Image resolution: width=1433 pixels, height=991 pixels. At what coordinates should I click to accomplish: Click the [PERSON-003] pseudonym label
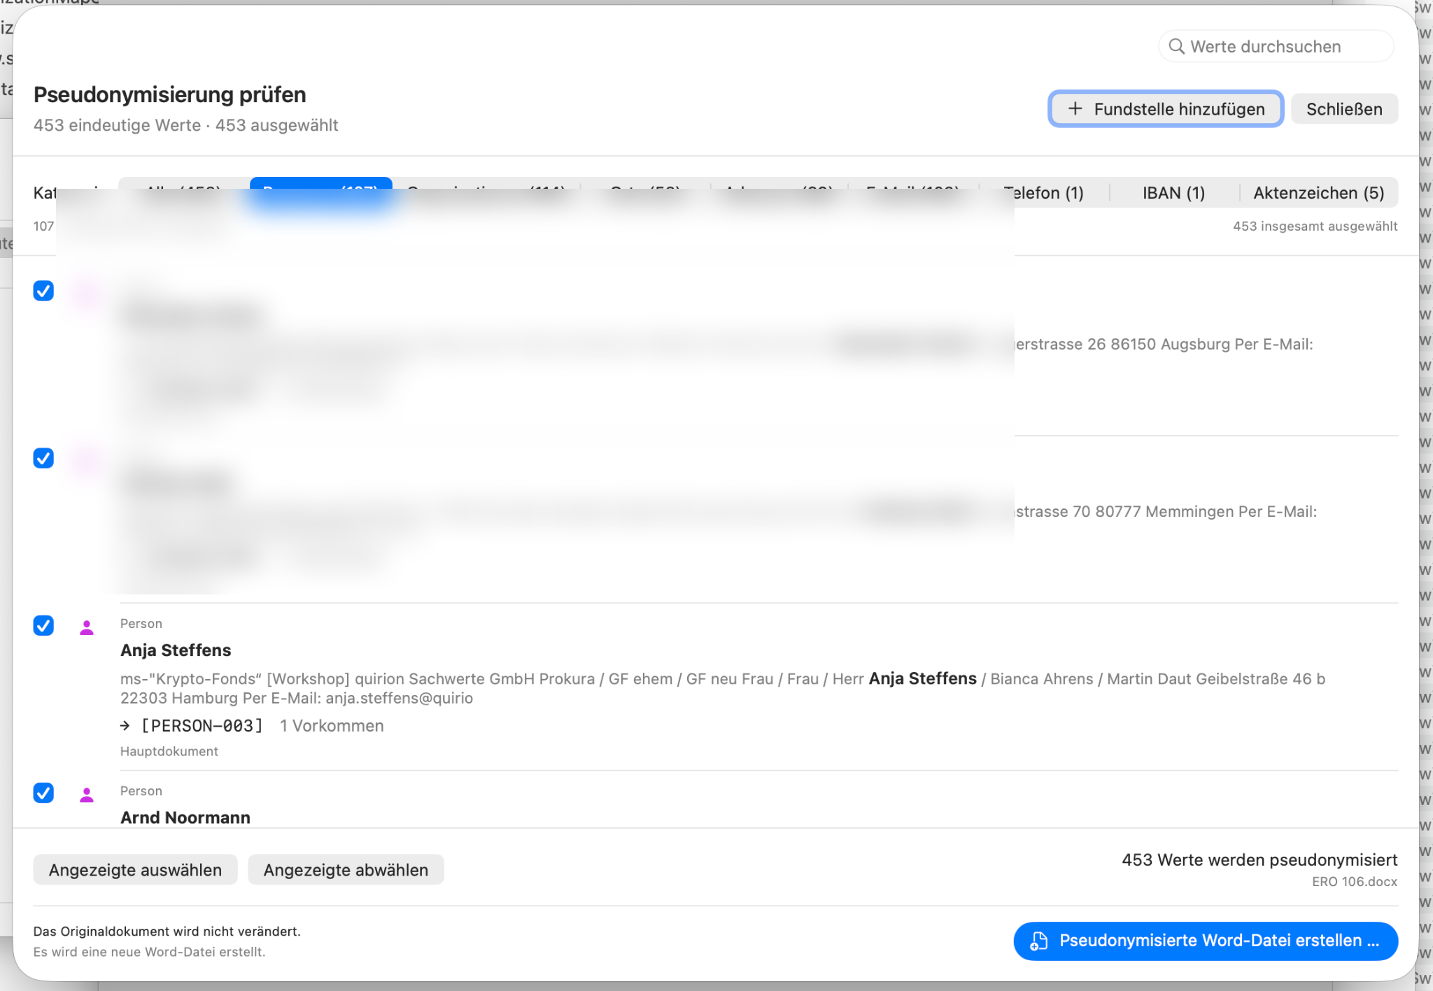pos(202,725)
